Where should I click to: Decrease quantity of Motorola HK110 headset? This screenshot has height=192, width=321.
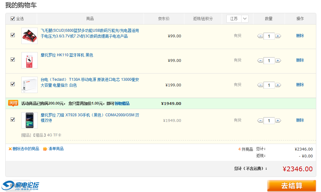[260, 61]
